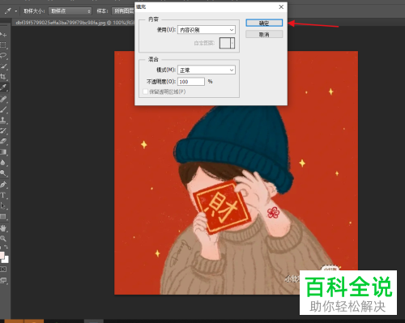The width and height of the screenshot is (405, 323).
Task: Select the Blur tool
Action: (3, 163)
